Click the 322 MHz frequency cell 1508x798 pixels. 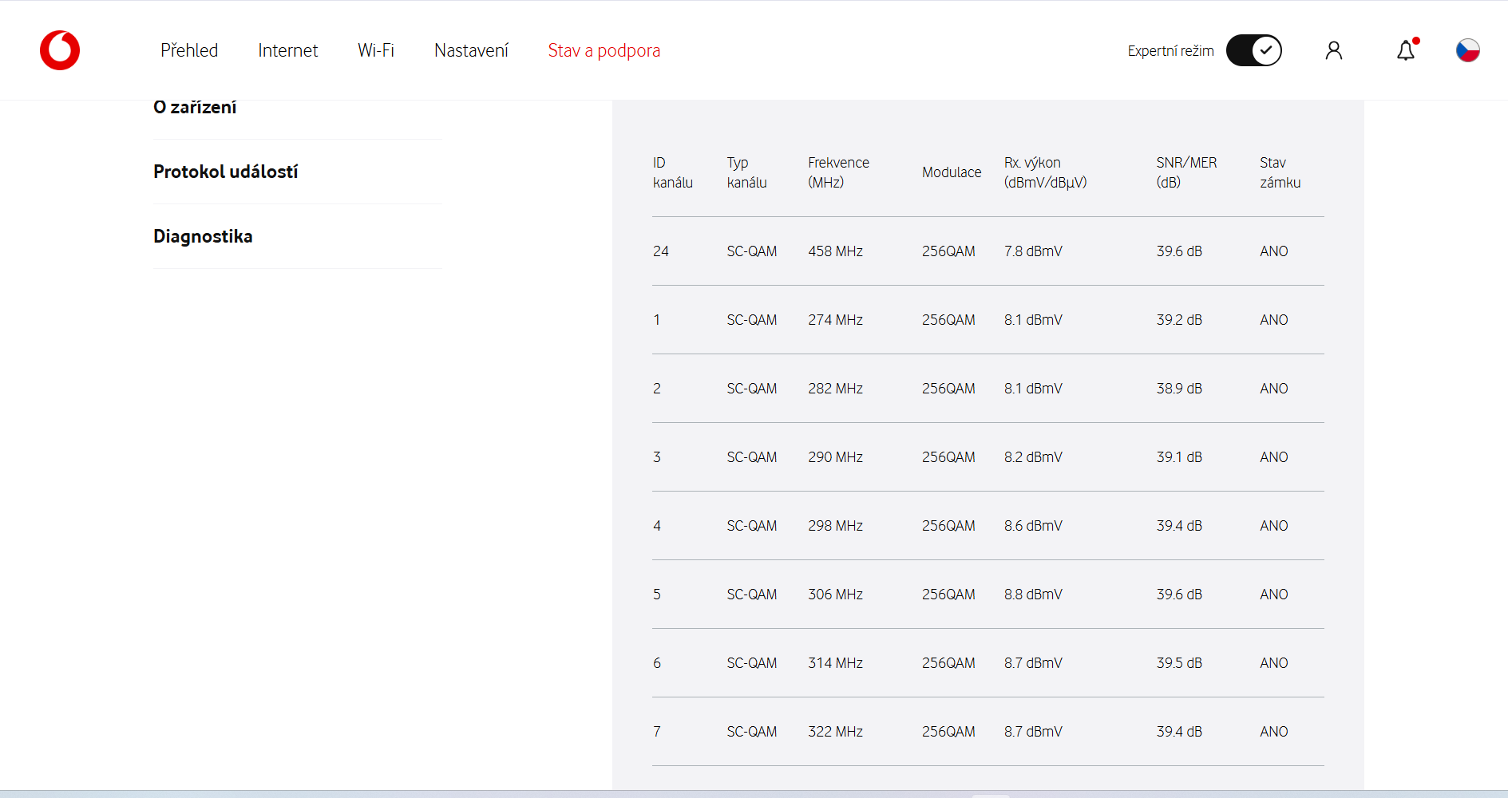coord(835,732)
